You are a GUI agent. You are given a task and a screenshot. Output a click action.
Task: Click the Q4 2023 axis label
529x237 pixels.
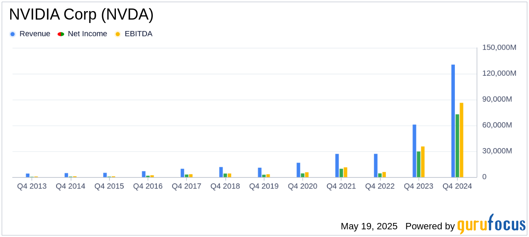tap(419, 186)
